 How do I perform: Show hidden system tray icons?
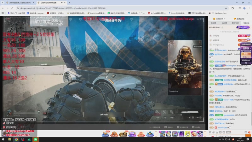tap(220, 139)
